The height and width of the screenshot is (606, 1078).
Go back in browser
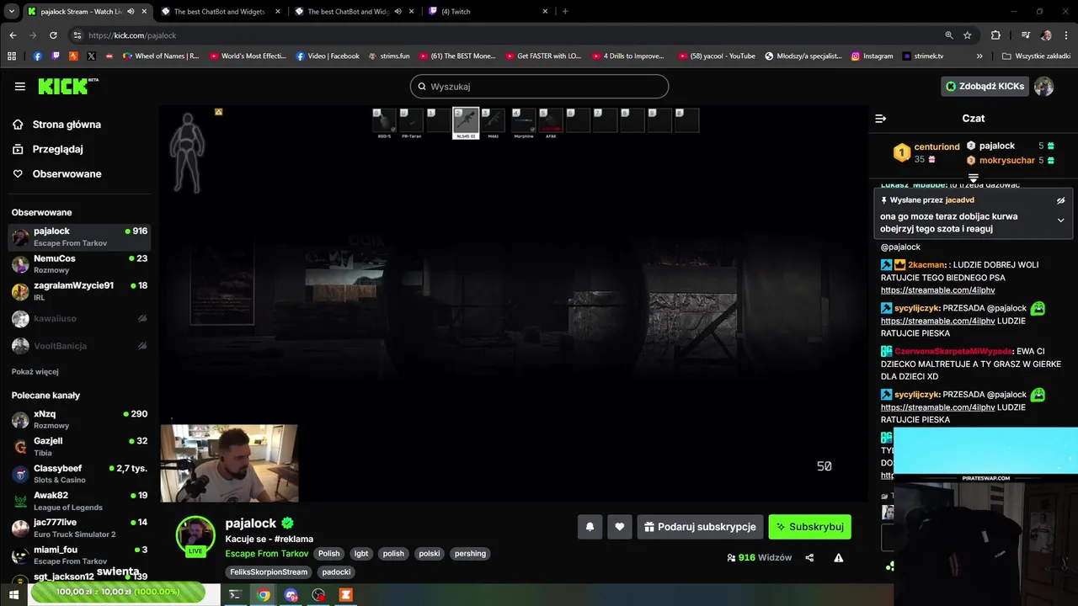[x=13, y=35]
